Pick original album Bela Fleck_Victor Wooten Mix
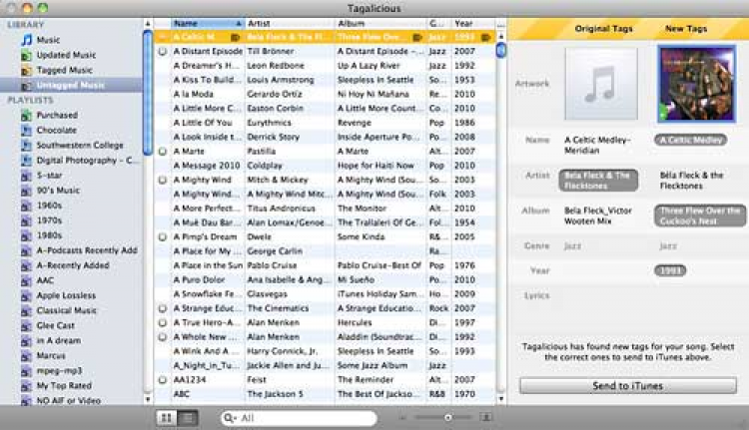 pyautogui.click(x=598, y=215)
